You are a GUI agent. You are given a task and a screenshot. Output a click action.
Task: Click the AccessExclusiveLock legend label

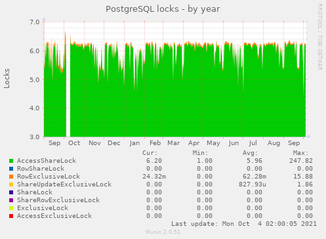pyautogui.click(x=54, y=216)
